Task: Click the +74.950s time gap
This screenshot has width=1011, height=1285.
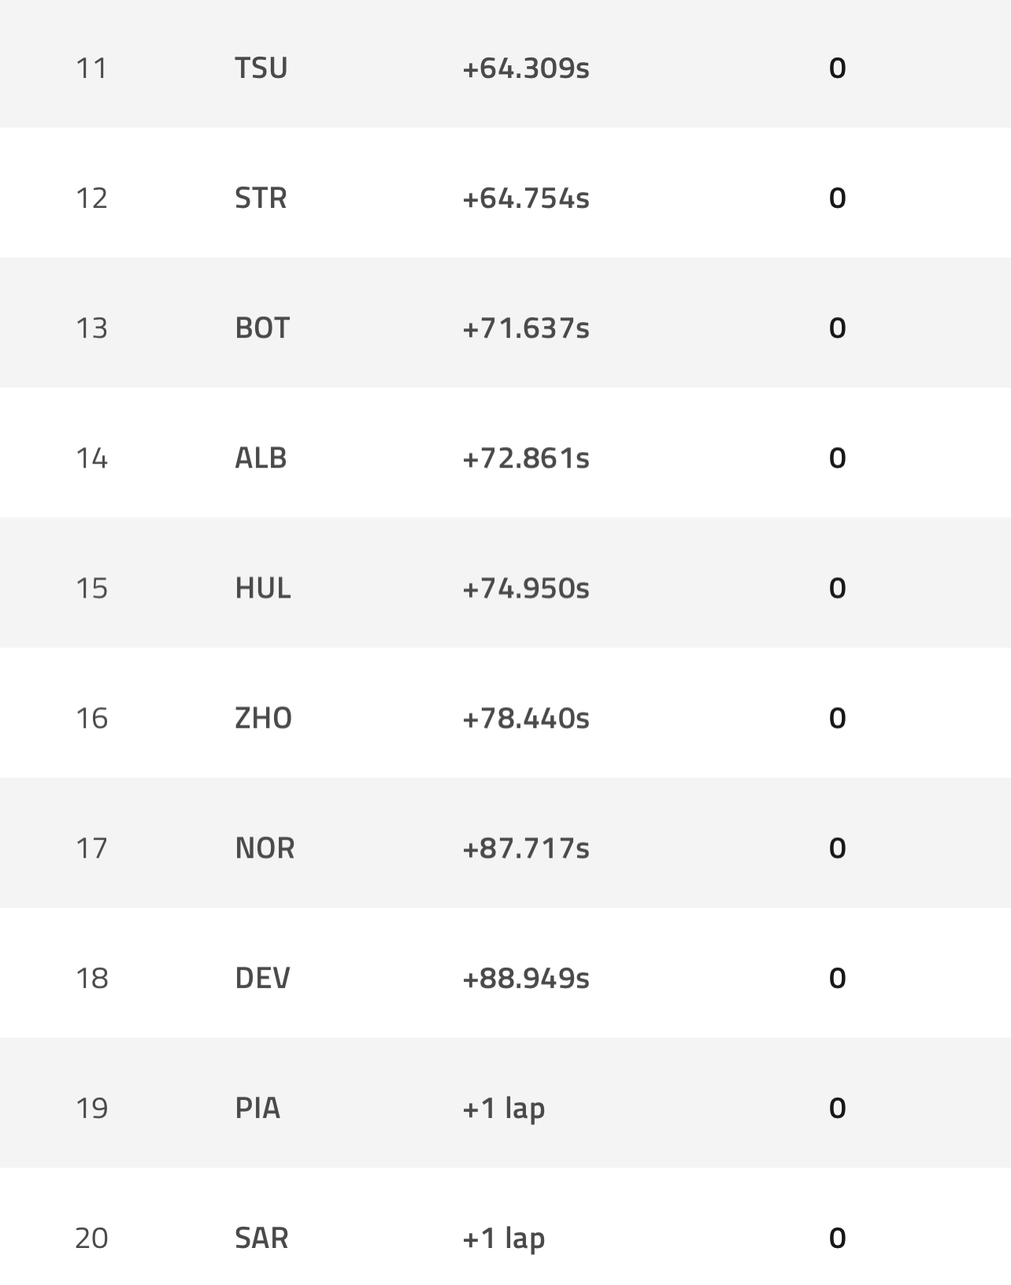Action: click(526, 588)
